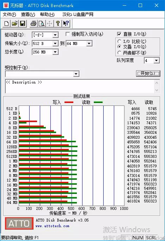Image resolution: width=165 pixels, height=241 pixels.
Task: Click the 16 KB read value 356024
Action: coord(150,132)
